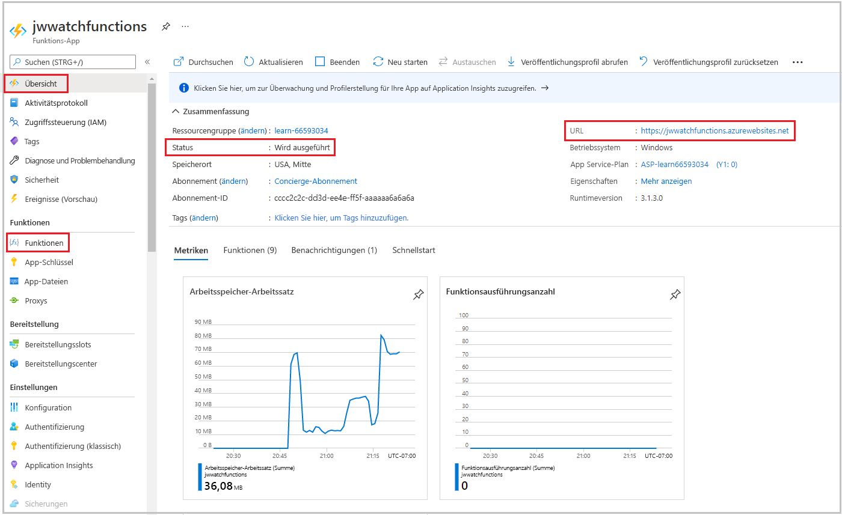Open the ellipsis menu next to app title
Screen dimensions: 842x515
pyautogui.click(x=185, y=26)
